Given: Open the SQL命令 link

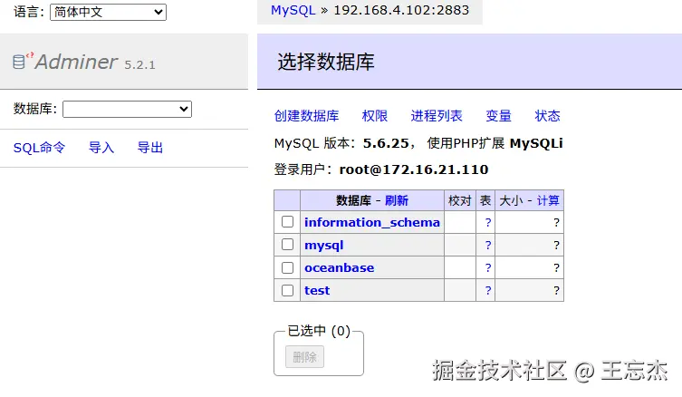Looking at the screenshot, I should 39,148.
